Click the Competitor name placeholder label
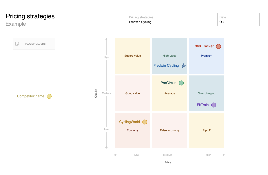 [x=30, y=96]
